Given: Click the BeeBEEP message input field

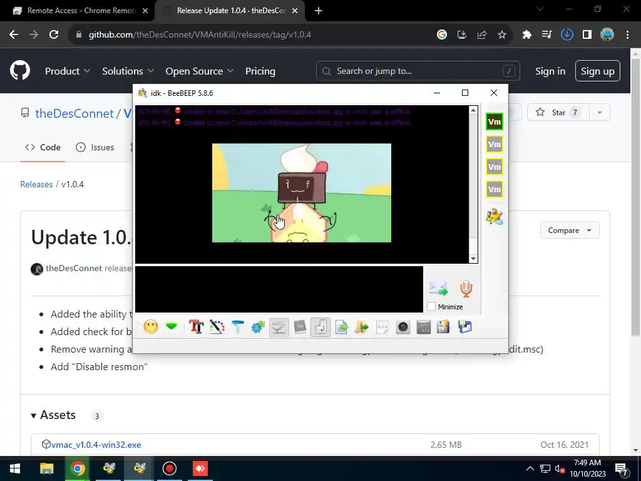Looking at the screenshot, I should click(x=279, y=289).
